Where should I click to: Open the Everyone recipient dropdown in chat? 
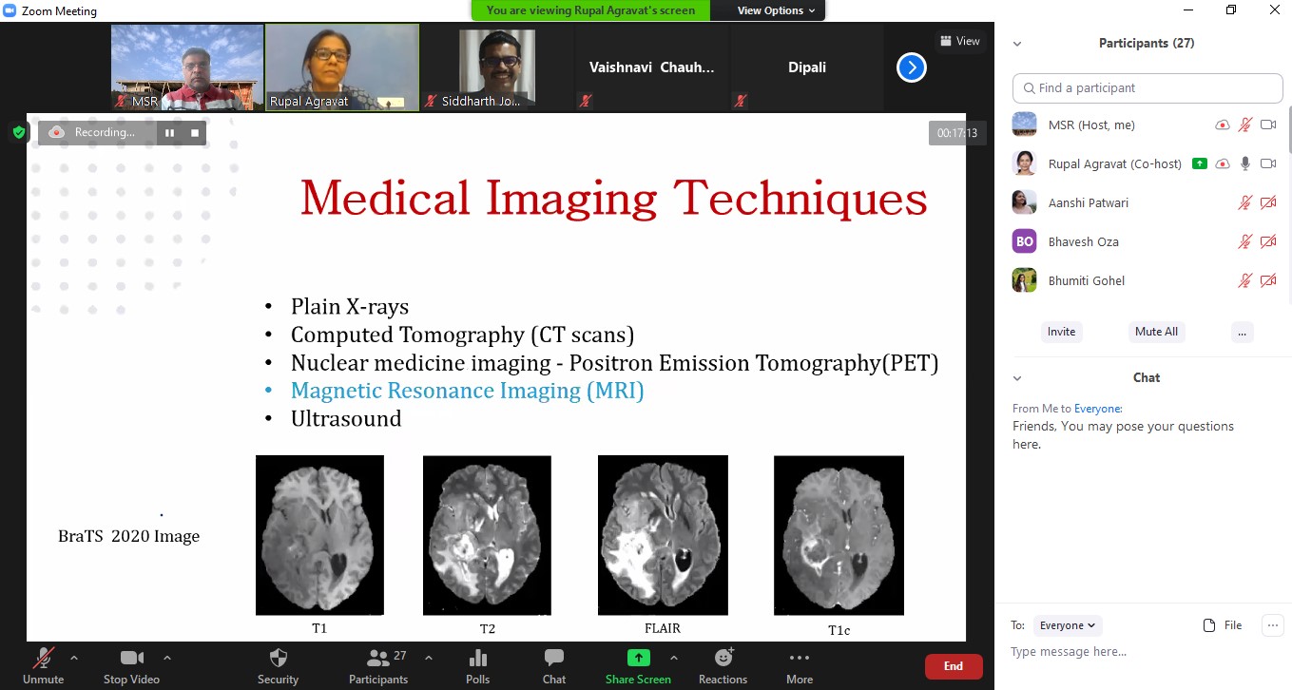pyautogui.click(x=1068, y=625)
